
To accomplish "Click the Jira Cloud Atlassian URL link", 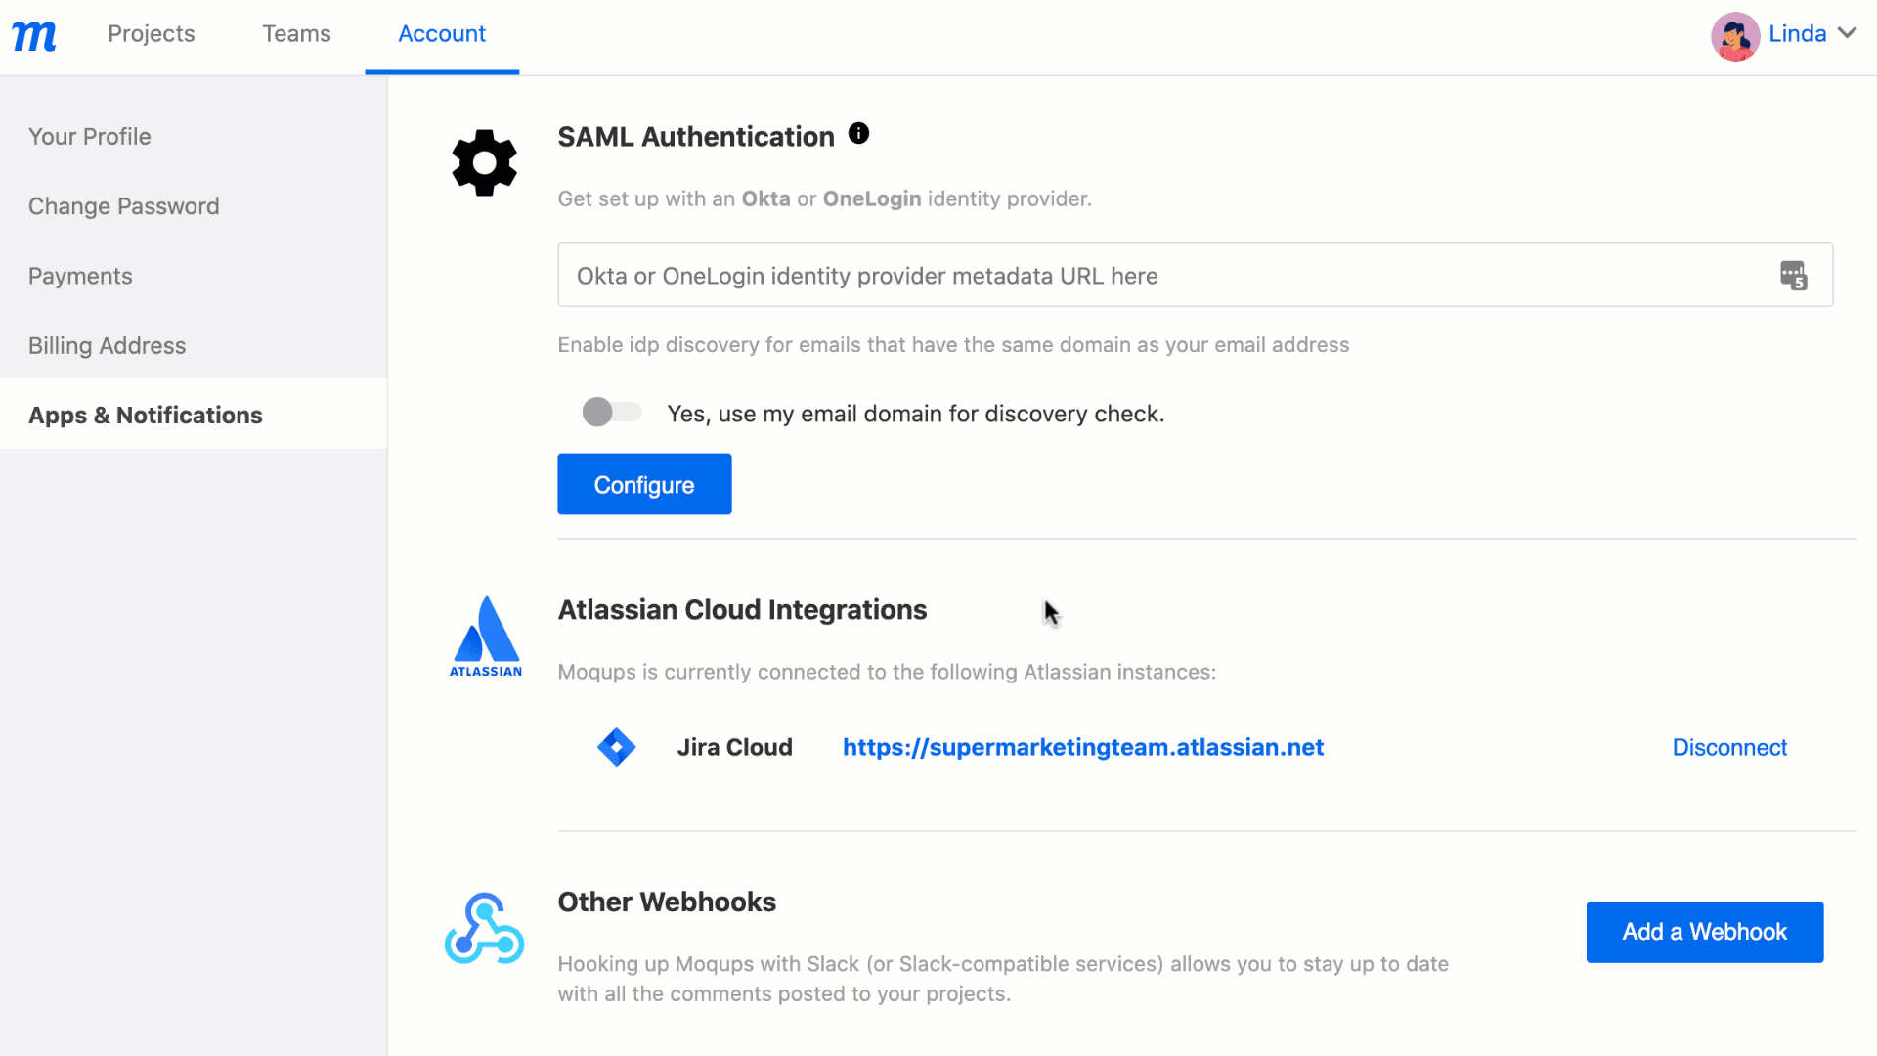I will pos(1083,747).
